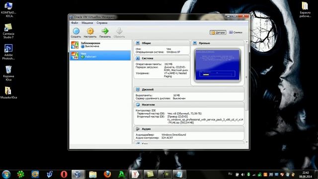Click the Создать (New) toolbar icon

point(76,31)
